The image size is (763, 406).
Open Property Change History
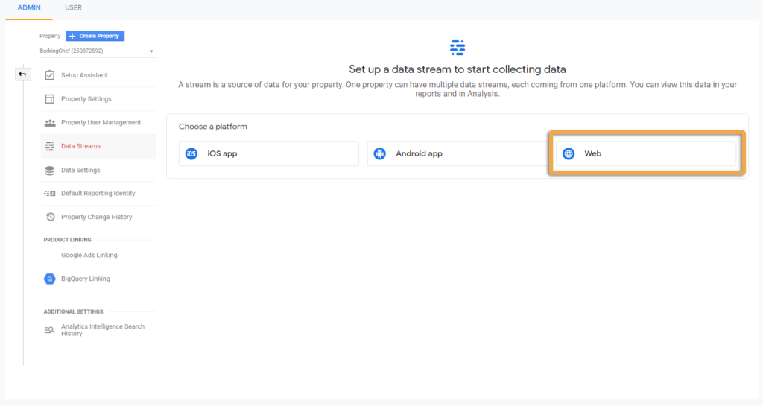click(98, 217)
